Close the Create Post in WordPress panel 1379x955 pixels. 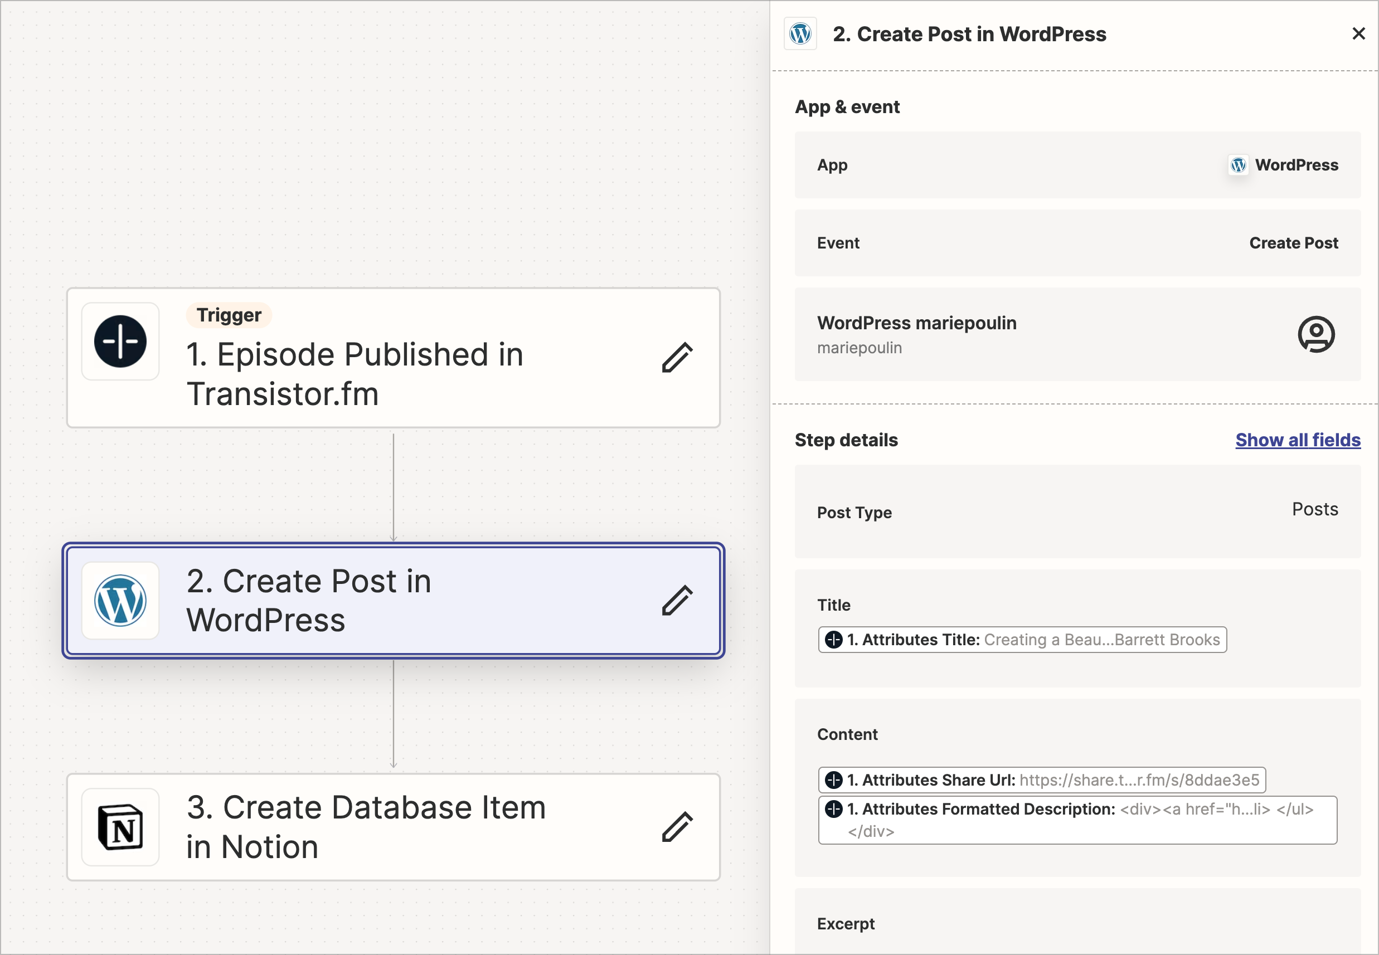click(x=1358, y=33)
